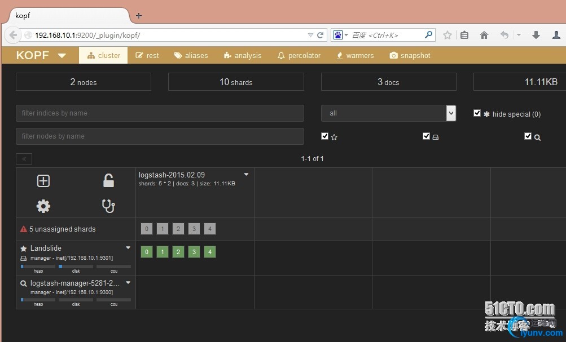Click the 3 docs summary box

(388, 82)
